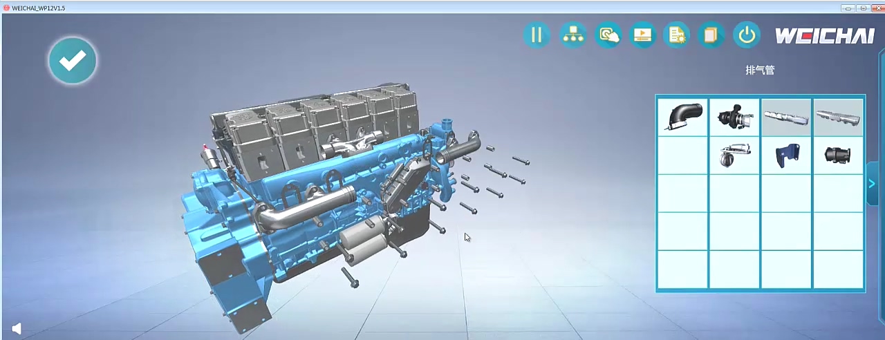The width and height of the screenshot is (885, 340).
Task: Click the power exit icon
Action: [x=747, y=35]
